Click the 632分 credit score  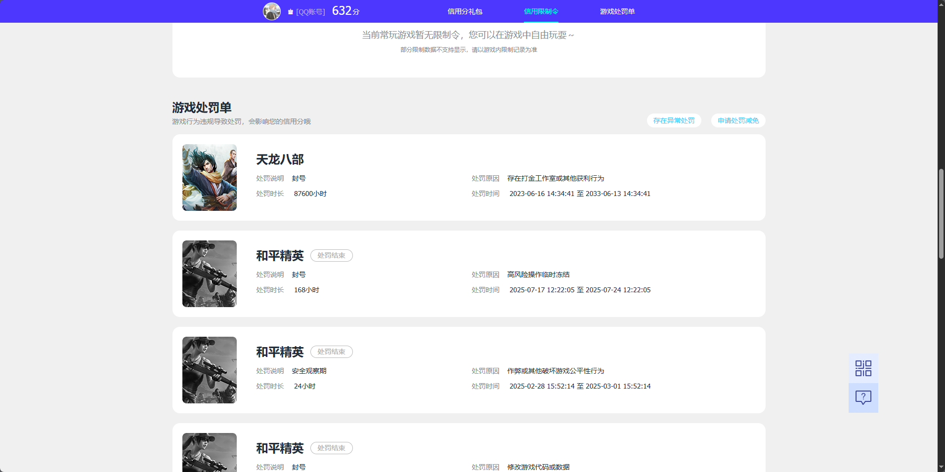345,11
